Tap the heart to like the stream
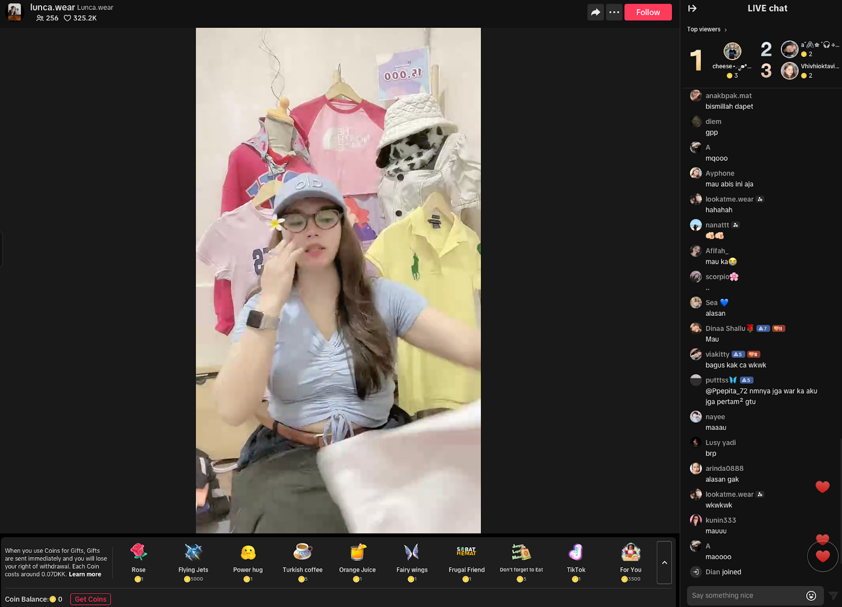 pos(823,555)
